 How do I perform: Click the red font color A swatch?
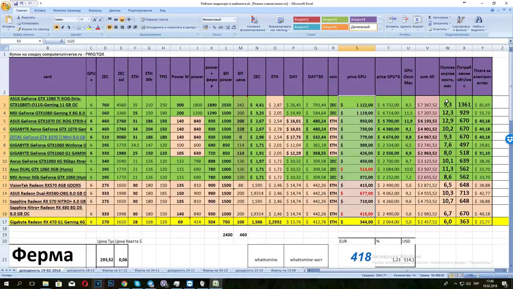(98, 27)
